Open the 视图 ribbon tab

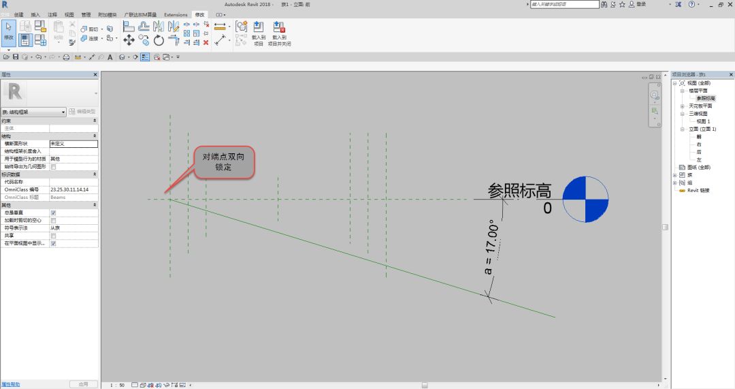(69, 14)
